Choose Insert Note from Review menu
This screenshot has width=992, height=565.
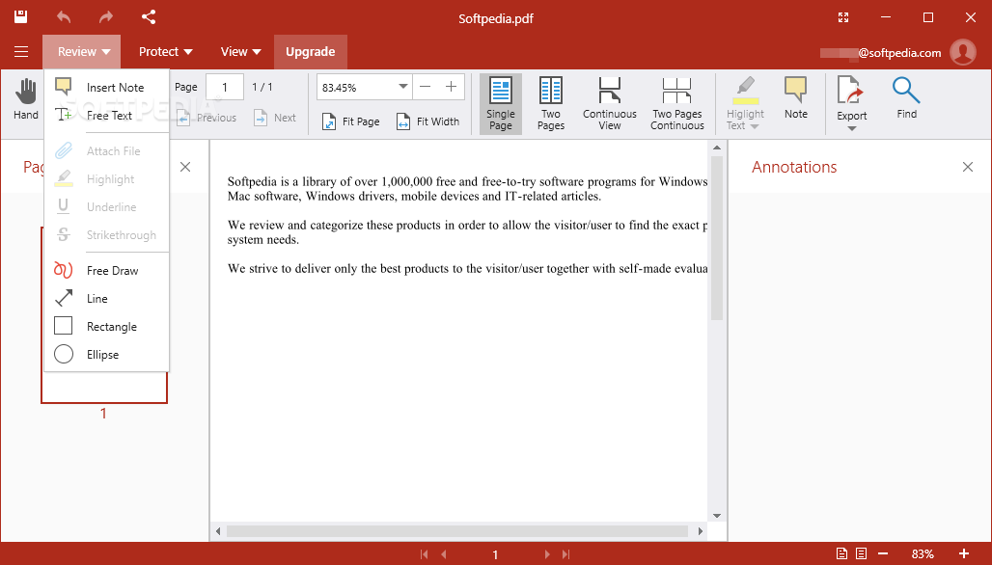[x=106, y=87]
